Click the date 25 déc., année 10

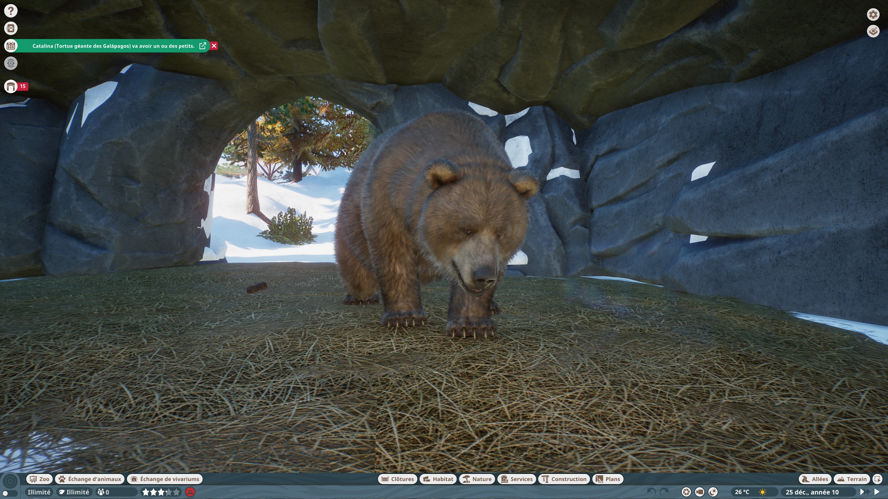(x=812, y=492)
